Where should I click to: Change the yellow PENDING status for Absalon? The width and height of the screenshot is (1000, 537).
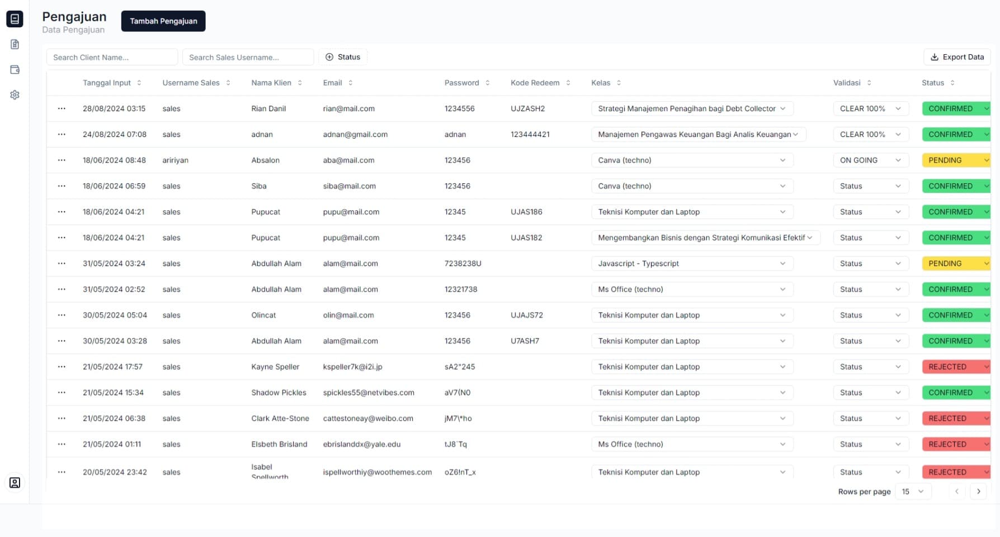click(x=956, y=160)
